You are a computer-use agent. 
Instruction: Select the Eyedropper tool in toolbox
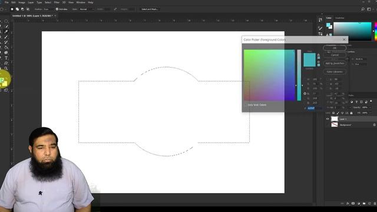6,32
